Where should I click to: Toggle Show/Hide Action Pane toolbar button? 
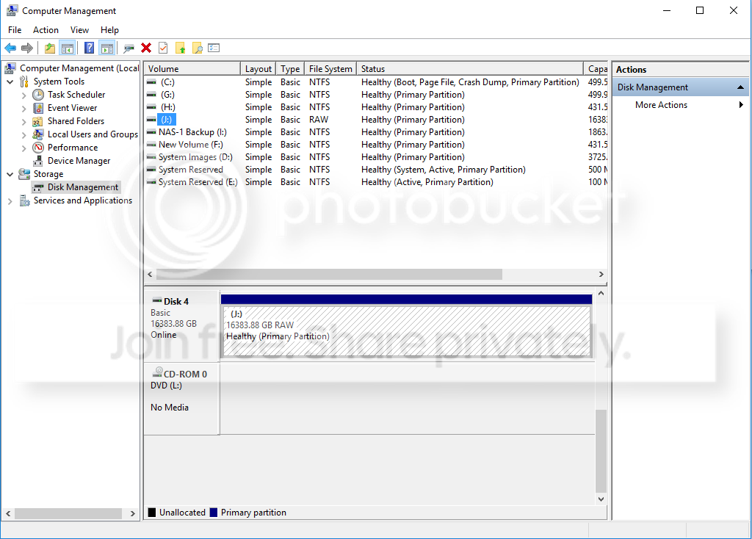click(107, 48)
